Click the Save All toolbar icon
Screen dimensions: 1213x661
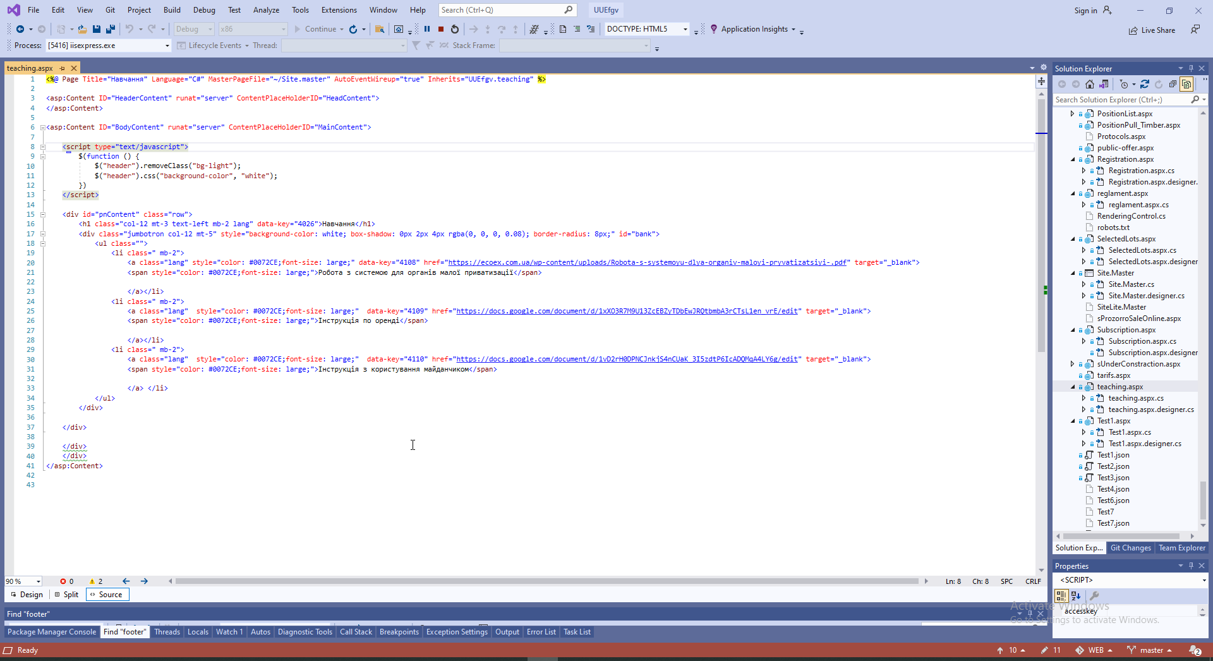[x=111, y=29]
